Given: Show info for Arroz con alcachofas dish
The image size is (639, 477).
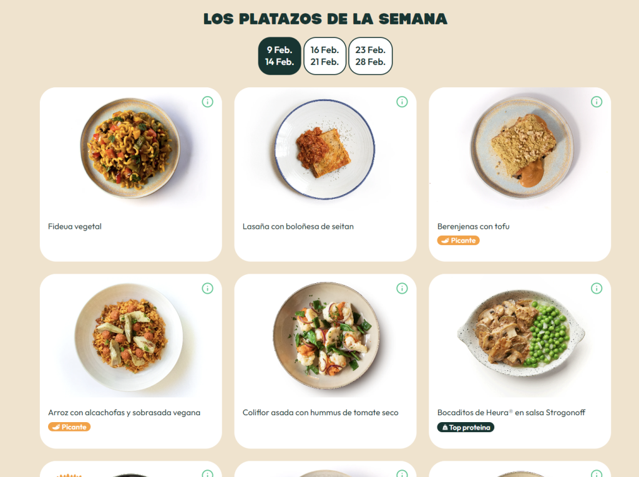Looking at the screenshot, I should tap(207, 289).
